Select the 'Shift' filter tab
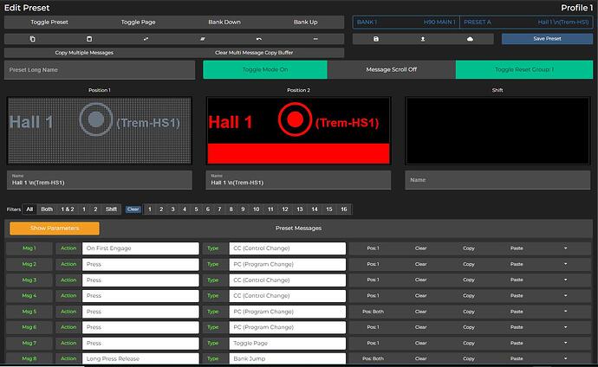598x367 pixels. pyautogui.click(x=111, y=209)
